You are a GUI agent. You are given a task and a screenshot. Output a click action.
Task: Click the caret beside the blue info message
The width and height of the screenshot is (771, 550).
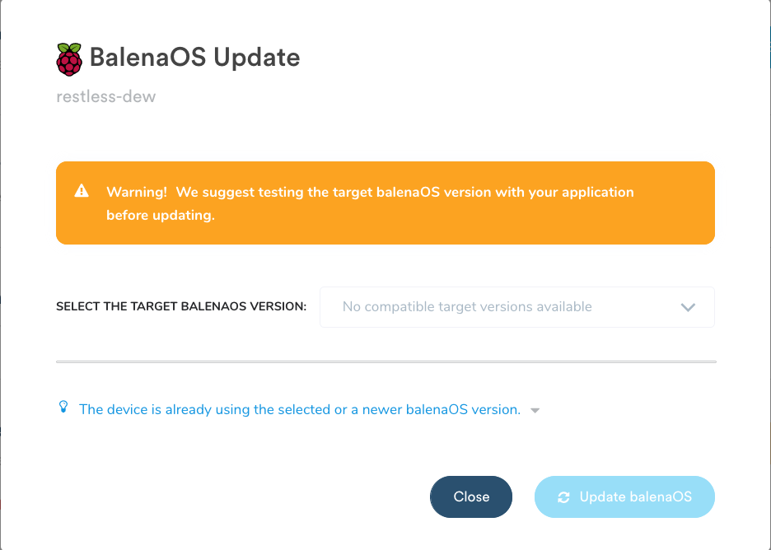pyautogui.click(x=535, y=409)
